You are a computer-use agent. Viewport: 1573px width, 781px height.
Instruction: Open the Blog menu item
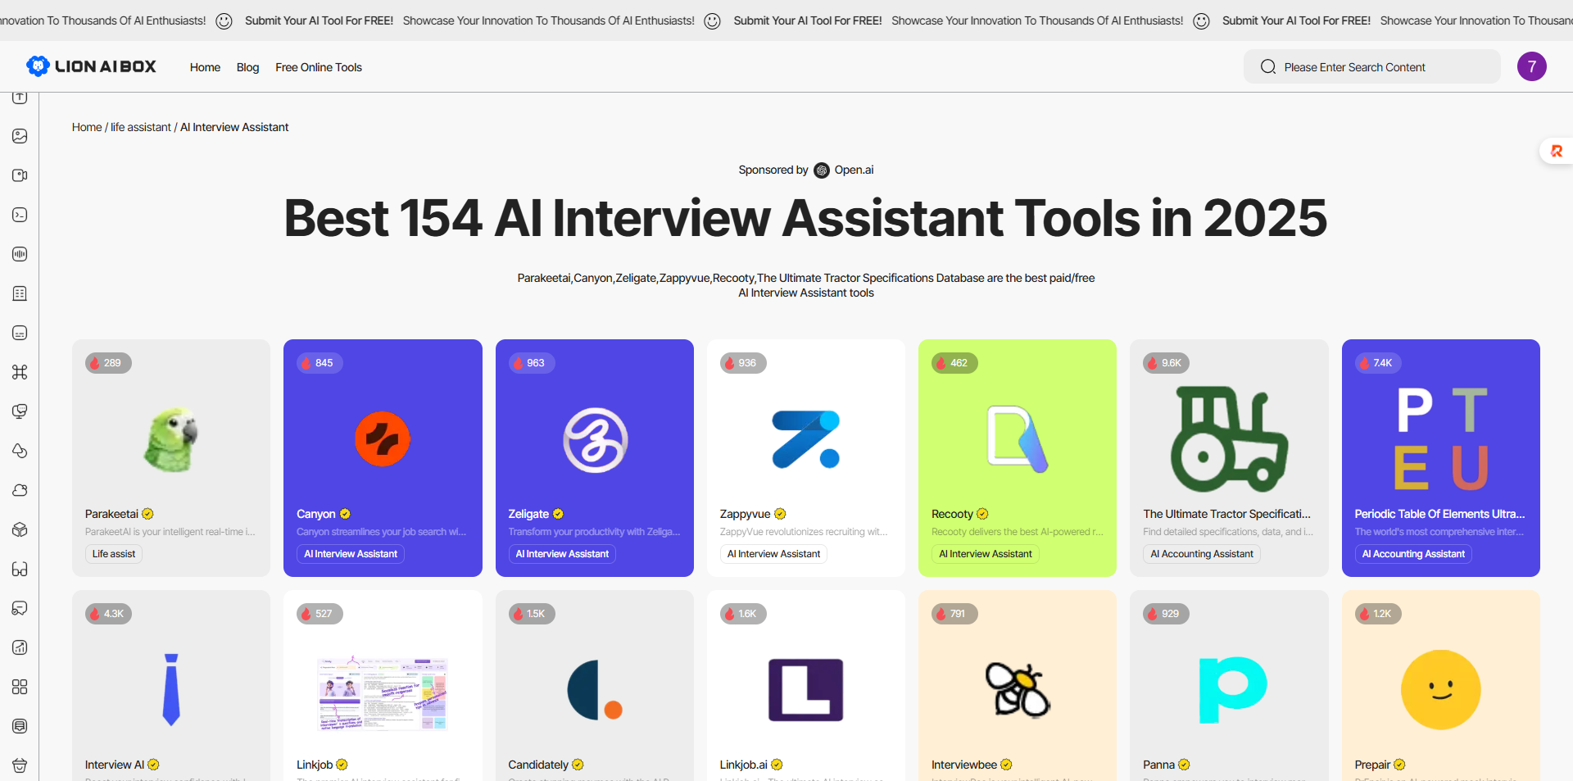click(247, 67)
